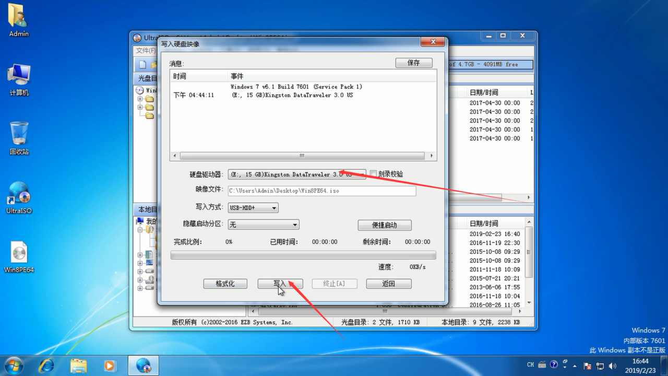Click the 映像文件 path input field

pyautogui.click(x=322, y=191)
